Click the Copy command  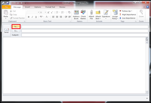(x=13, y=14)
